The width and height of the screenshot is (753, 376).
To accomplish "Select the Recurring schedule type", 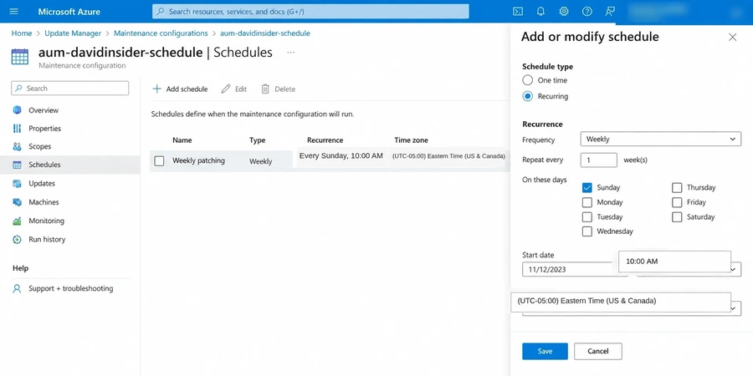I will point(528,96).
